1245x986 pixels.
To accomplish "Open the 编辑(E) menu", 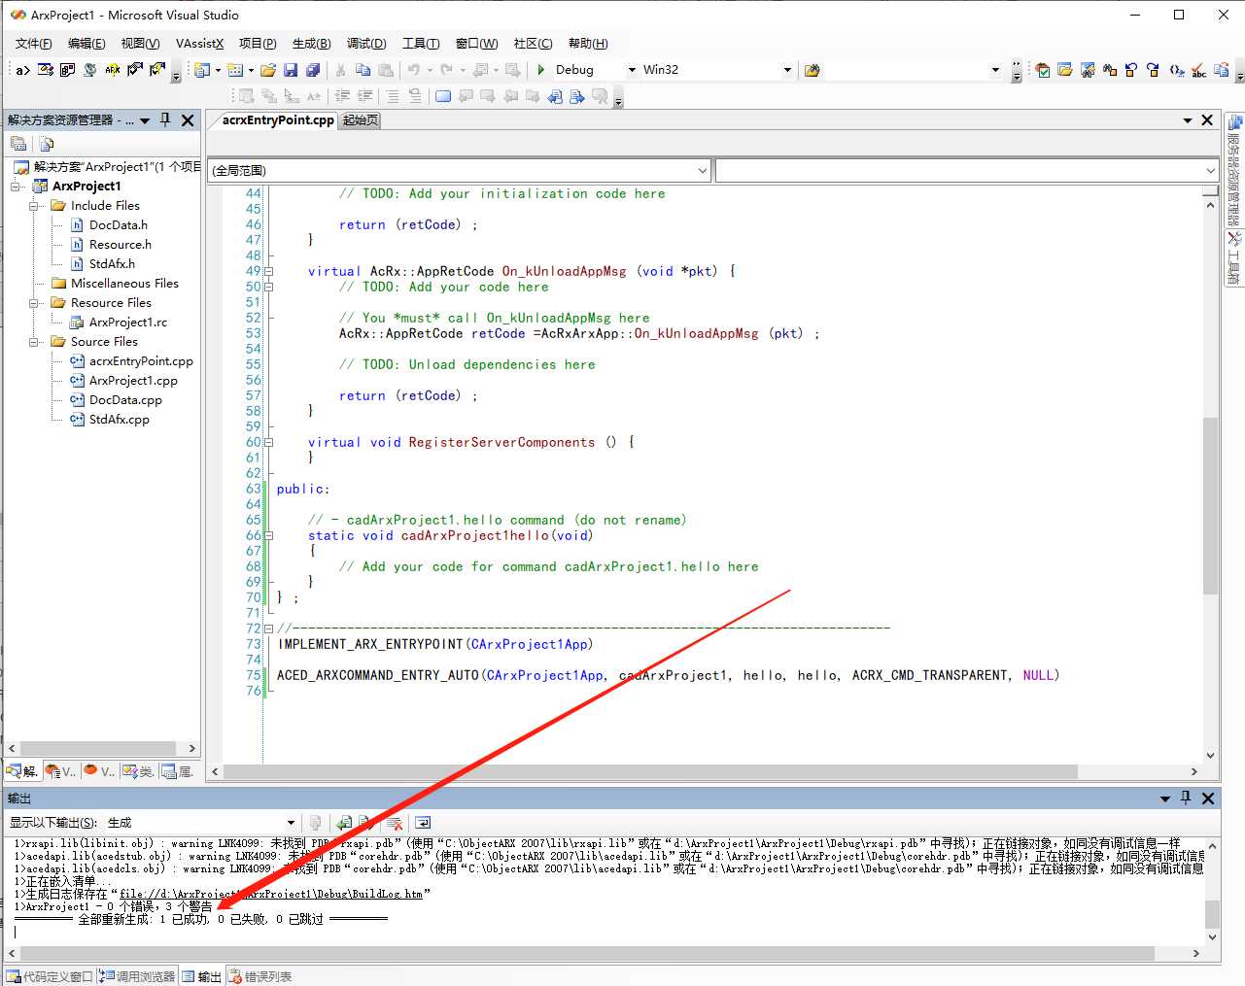I will 86,44.
